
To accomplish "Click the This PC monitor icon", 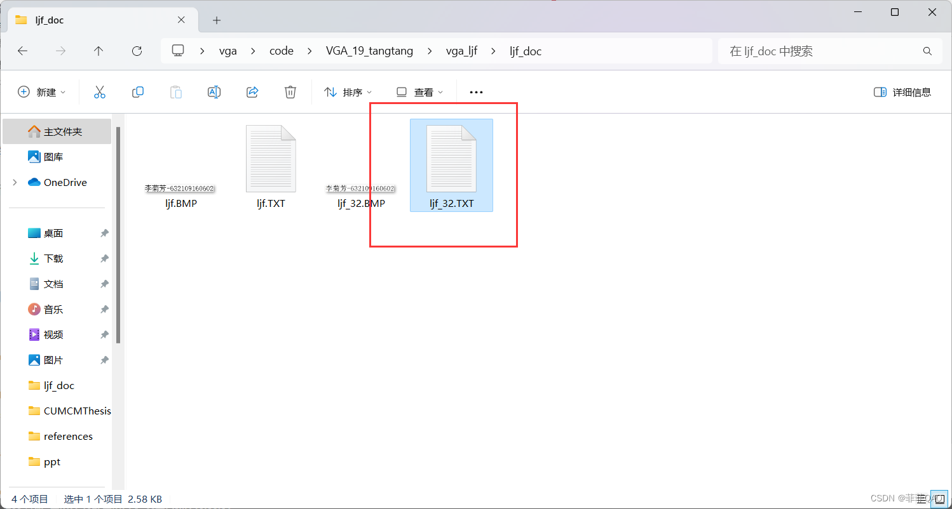I will pyautogui.click(x=178, y=51).
